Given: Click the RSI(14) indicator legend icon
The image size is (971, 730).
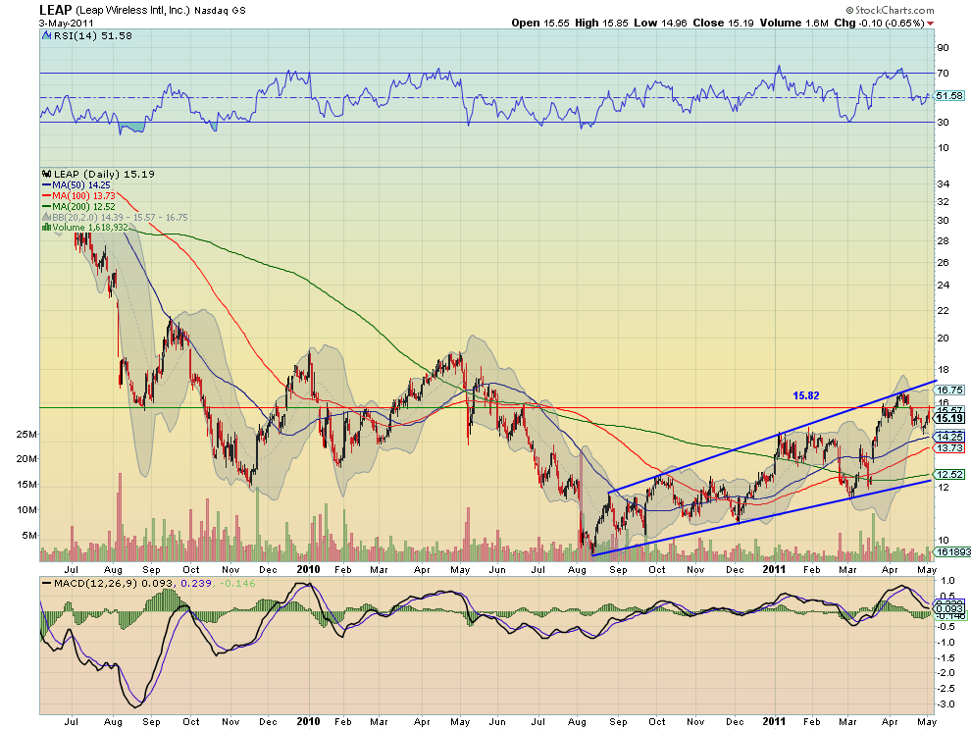Looking at the screenshot, I should pos(46,36).
